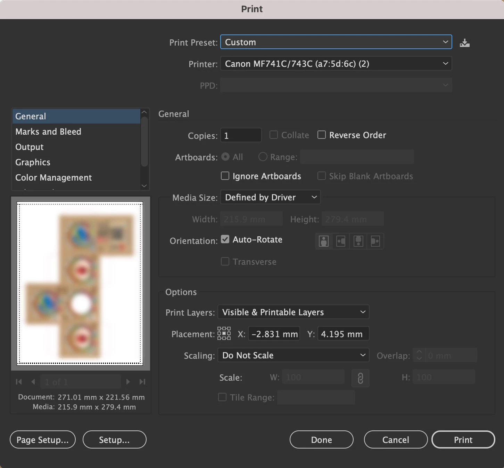
Task: Select the Range artboards radio button
Action: point(263,157)
